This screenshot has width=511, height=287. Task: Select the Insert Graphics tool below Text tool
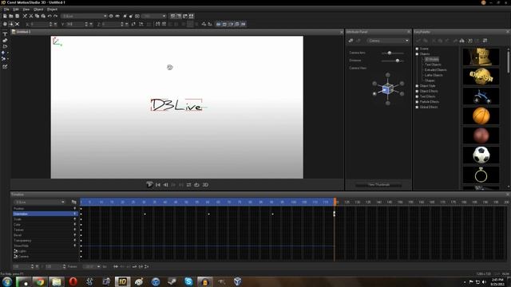[5, 41]
